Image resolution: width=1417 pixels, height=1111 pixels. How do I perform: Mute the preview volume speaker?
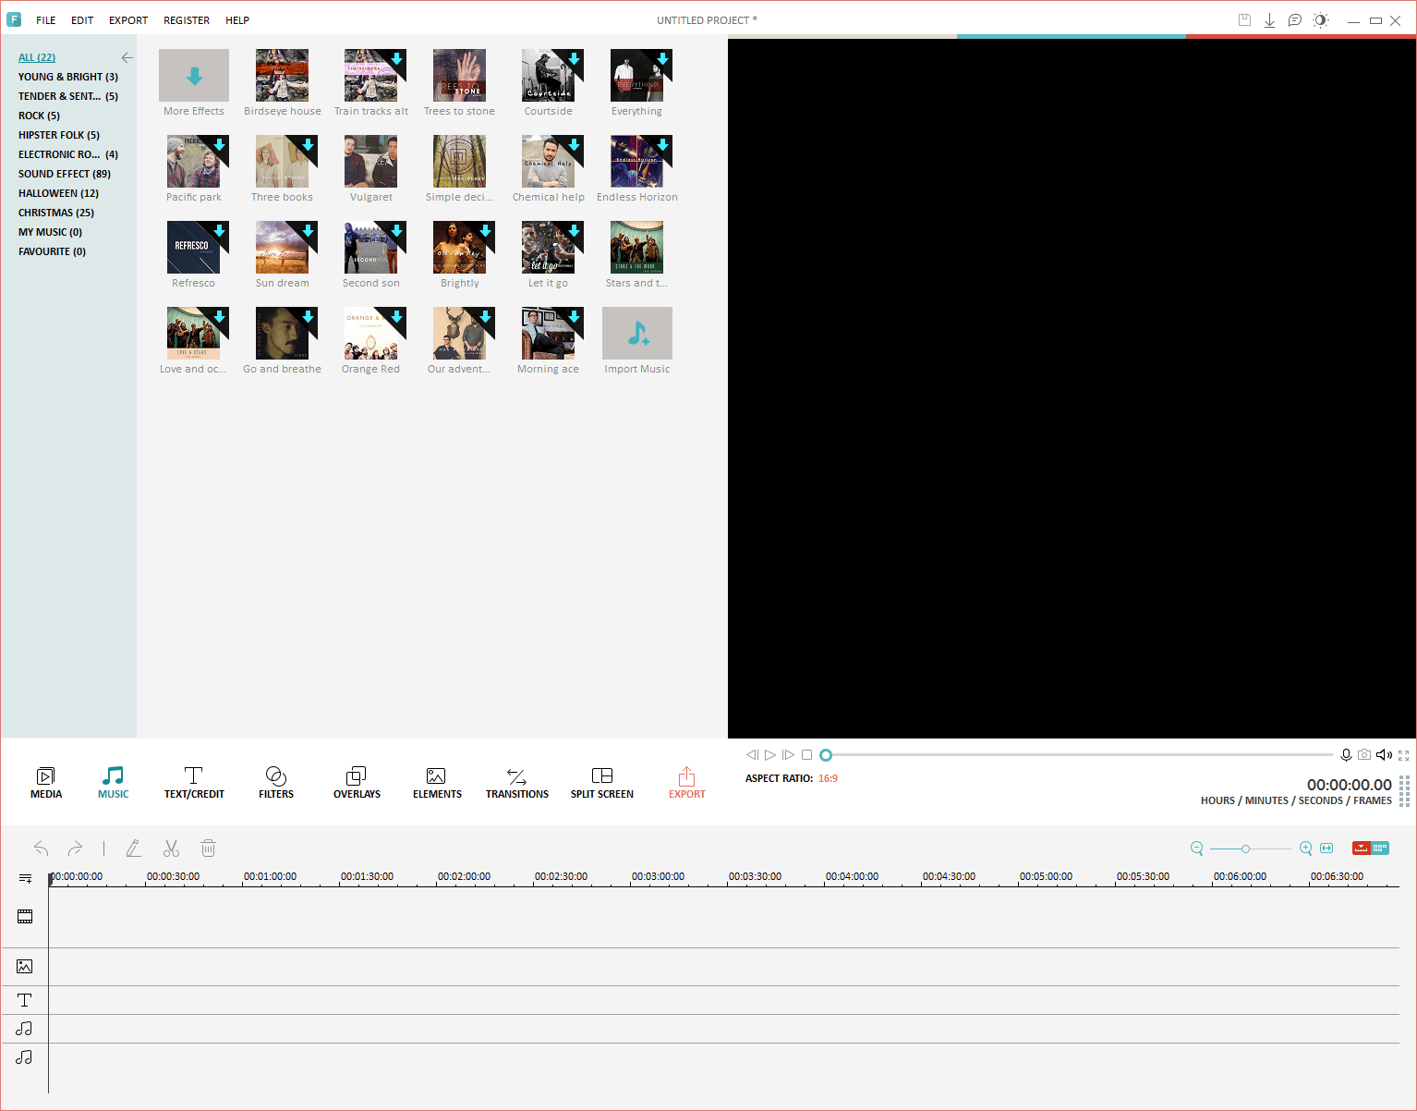[1384, 755]
